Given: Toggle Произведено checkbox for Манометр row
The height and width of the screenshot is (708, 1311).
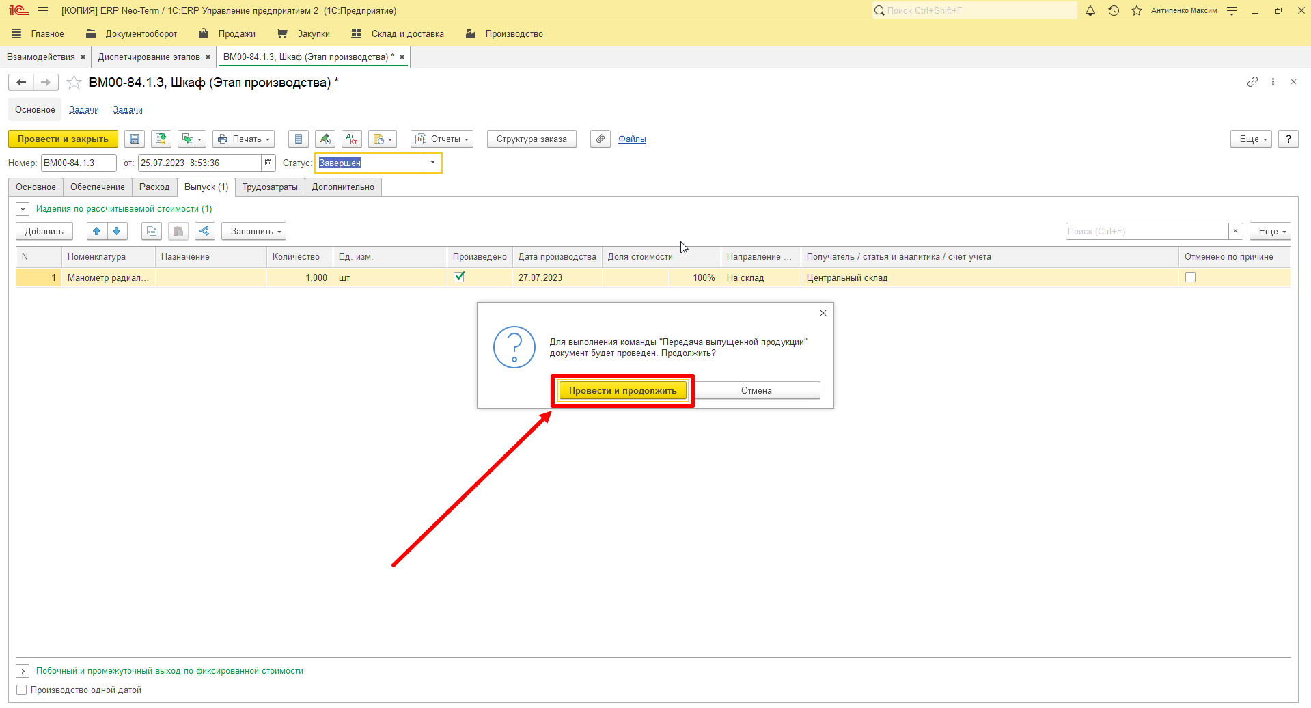Looking at the screenshot, I should (x=459, y=277).
